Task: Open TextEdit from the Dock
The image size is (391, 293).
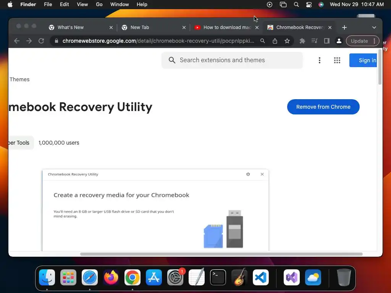Action: pyautogui.click(x=197, y=277)
